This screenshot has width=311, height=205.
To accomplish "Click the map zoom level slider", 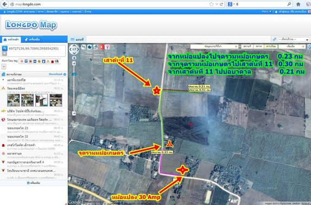I will click(74, 88).
